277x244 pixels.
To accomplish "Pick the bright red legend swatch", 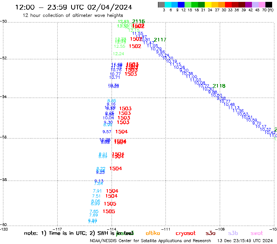I will tap(228, 5).
